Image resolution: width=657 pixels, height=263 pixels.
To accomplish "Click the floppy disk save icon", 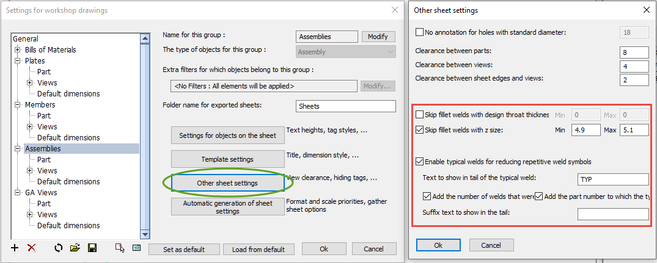I will point(92,248).
